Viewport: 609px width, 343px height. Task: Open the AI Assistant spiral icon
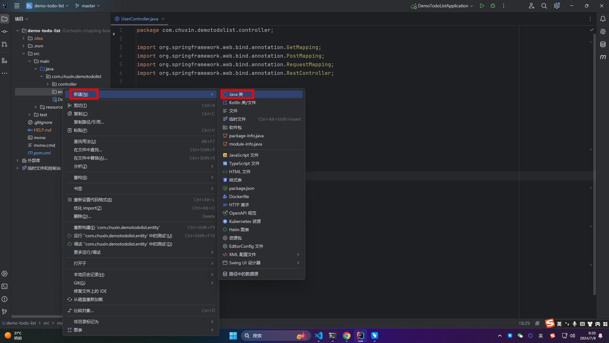[603, 32]
